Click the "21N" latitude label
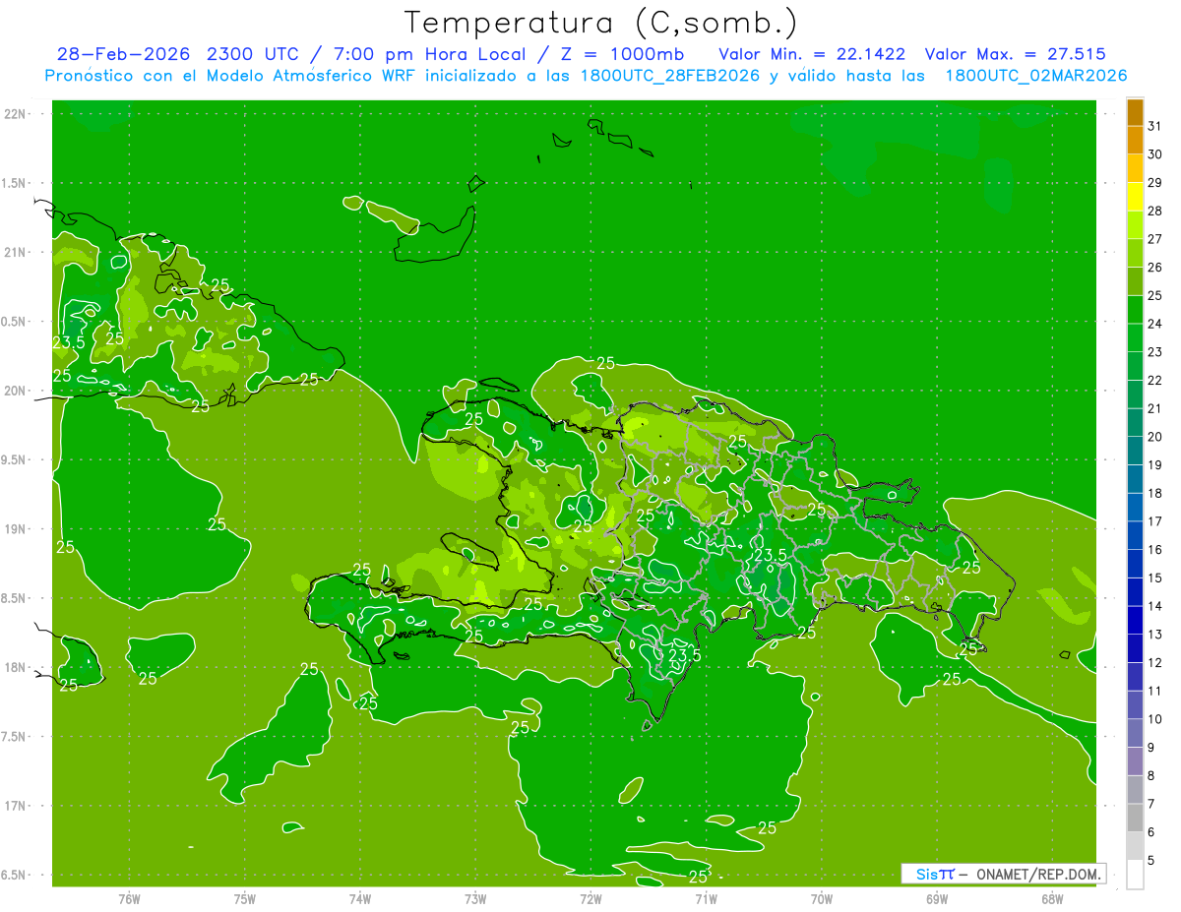1181x912 pixels. coord(16,252)
